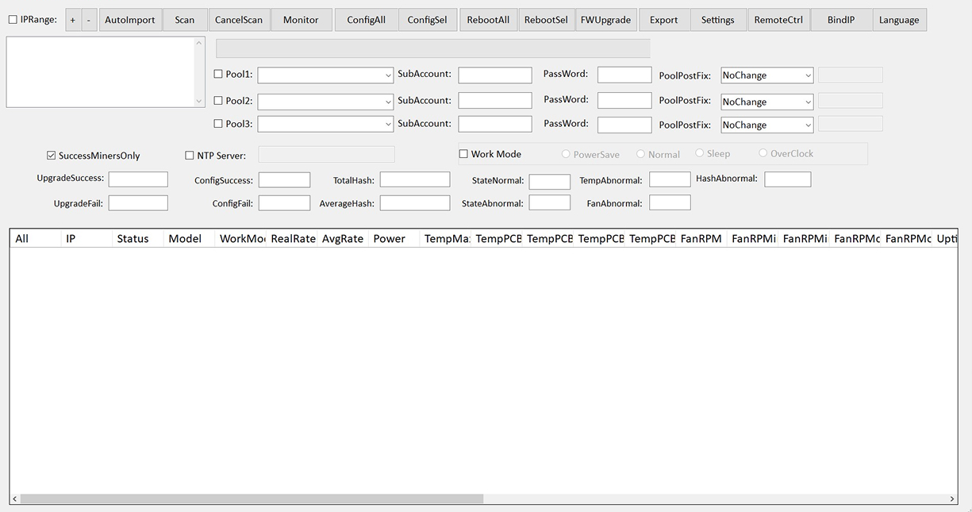Enable the NTP Server checkbox
The image size is (972, 512).
pos(190,156)
